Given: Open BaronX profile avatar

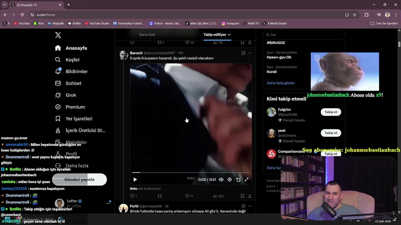Looking at the screenshot, I should click(124, 55).
